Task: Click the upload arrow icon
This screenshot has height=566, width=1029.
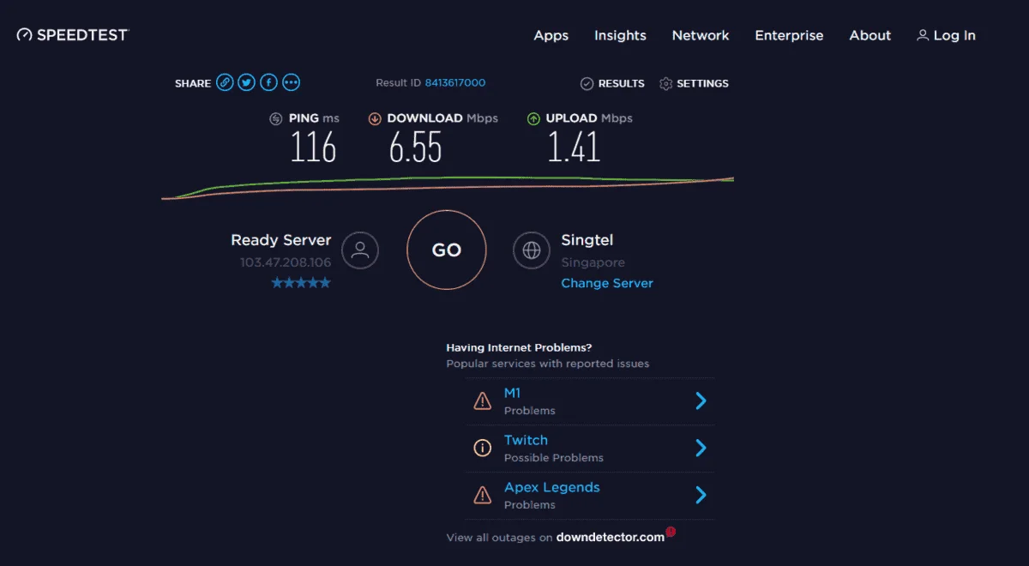Action: pyautogui.click(x=533, y=118)
